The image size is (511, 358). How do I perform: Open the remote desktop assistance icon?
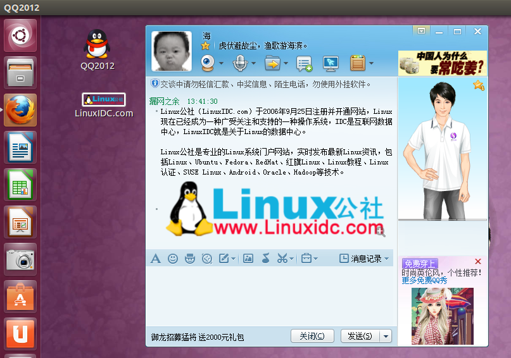coord(331,63)
